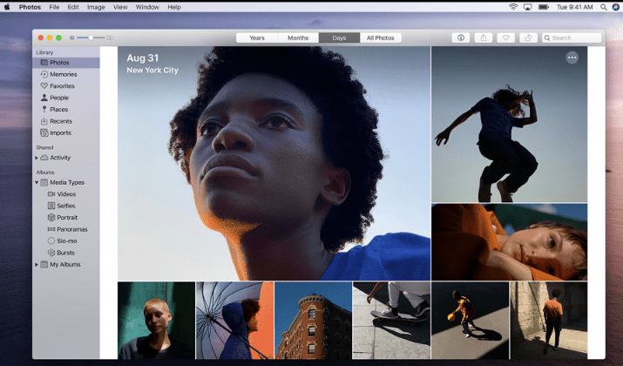
Task: Click the Share icon in toolbar
Action: [484, 37]
